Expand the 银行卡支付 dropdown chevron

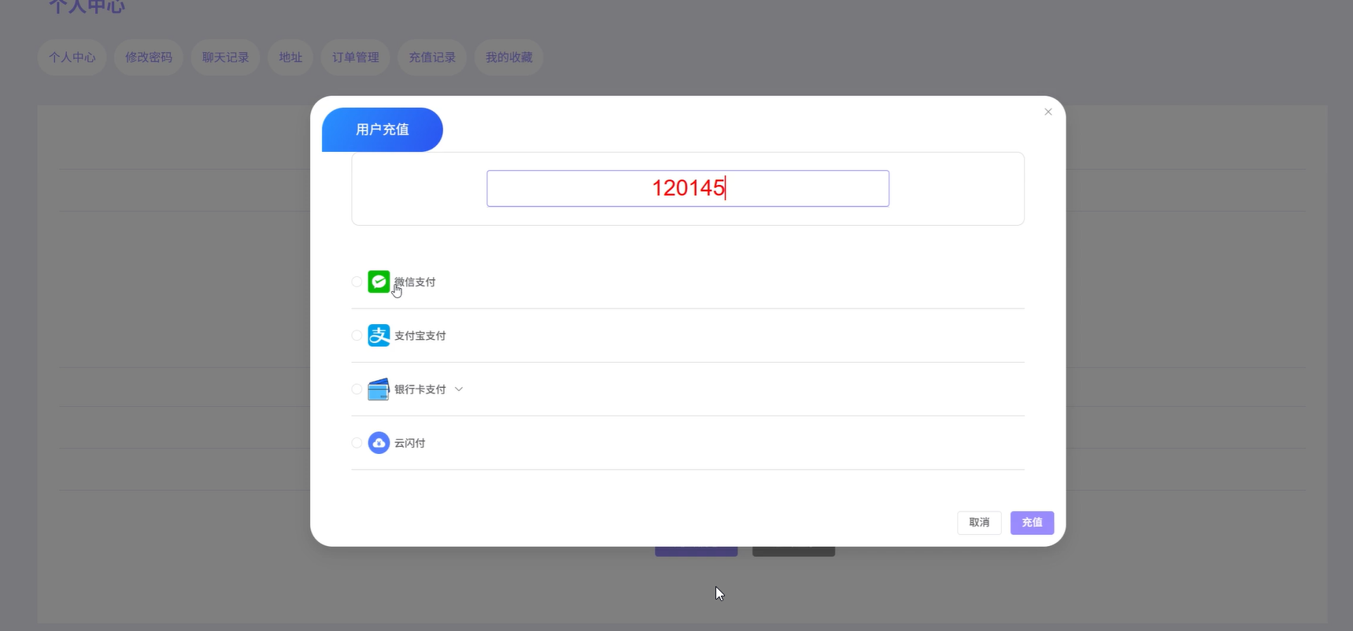click(459, 389)
